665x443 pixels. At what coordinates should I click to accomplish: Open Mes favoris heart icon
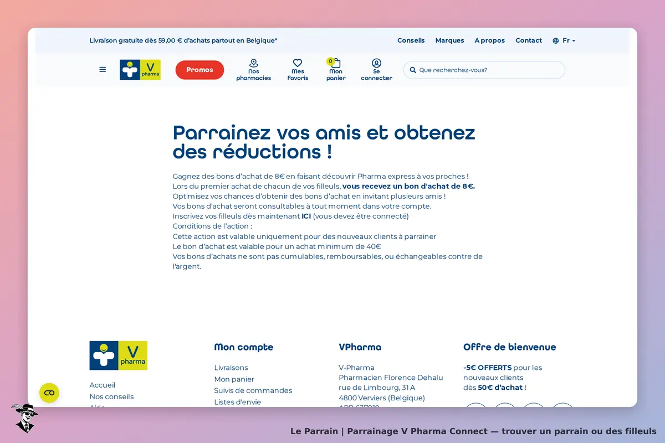[298, 63]
